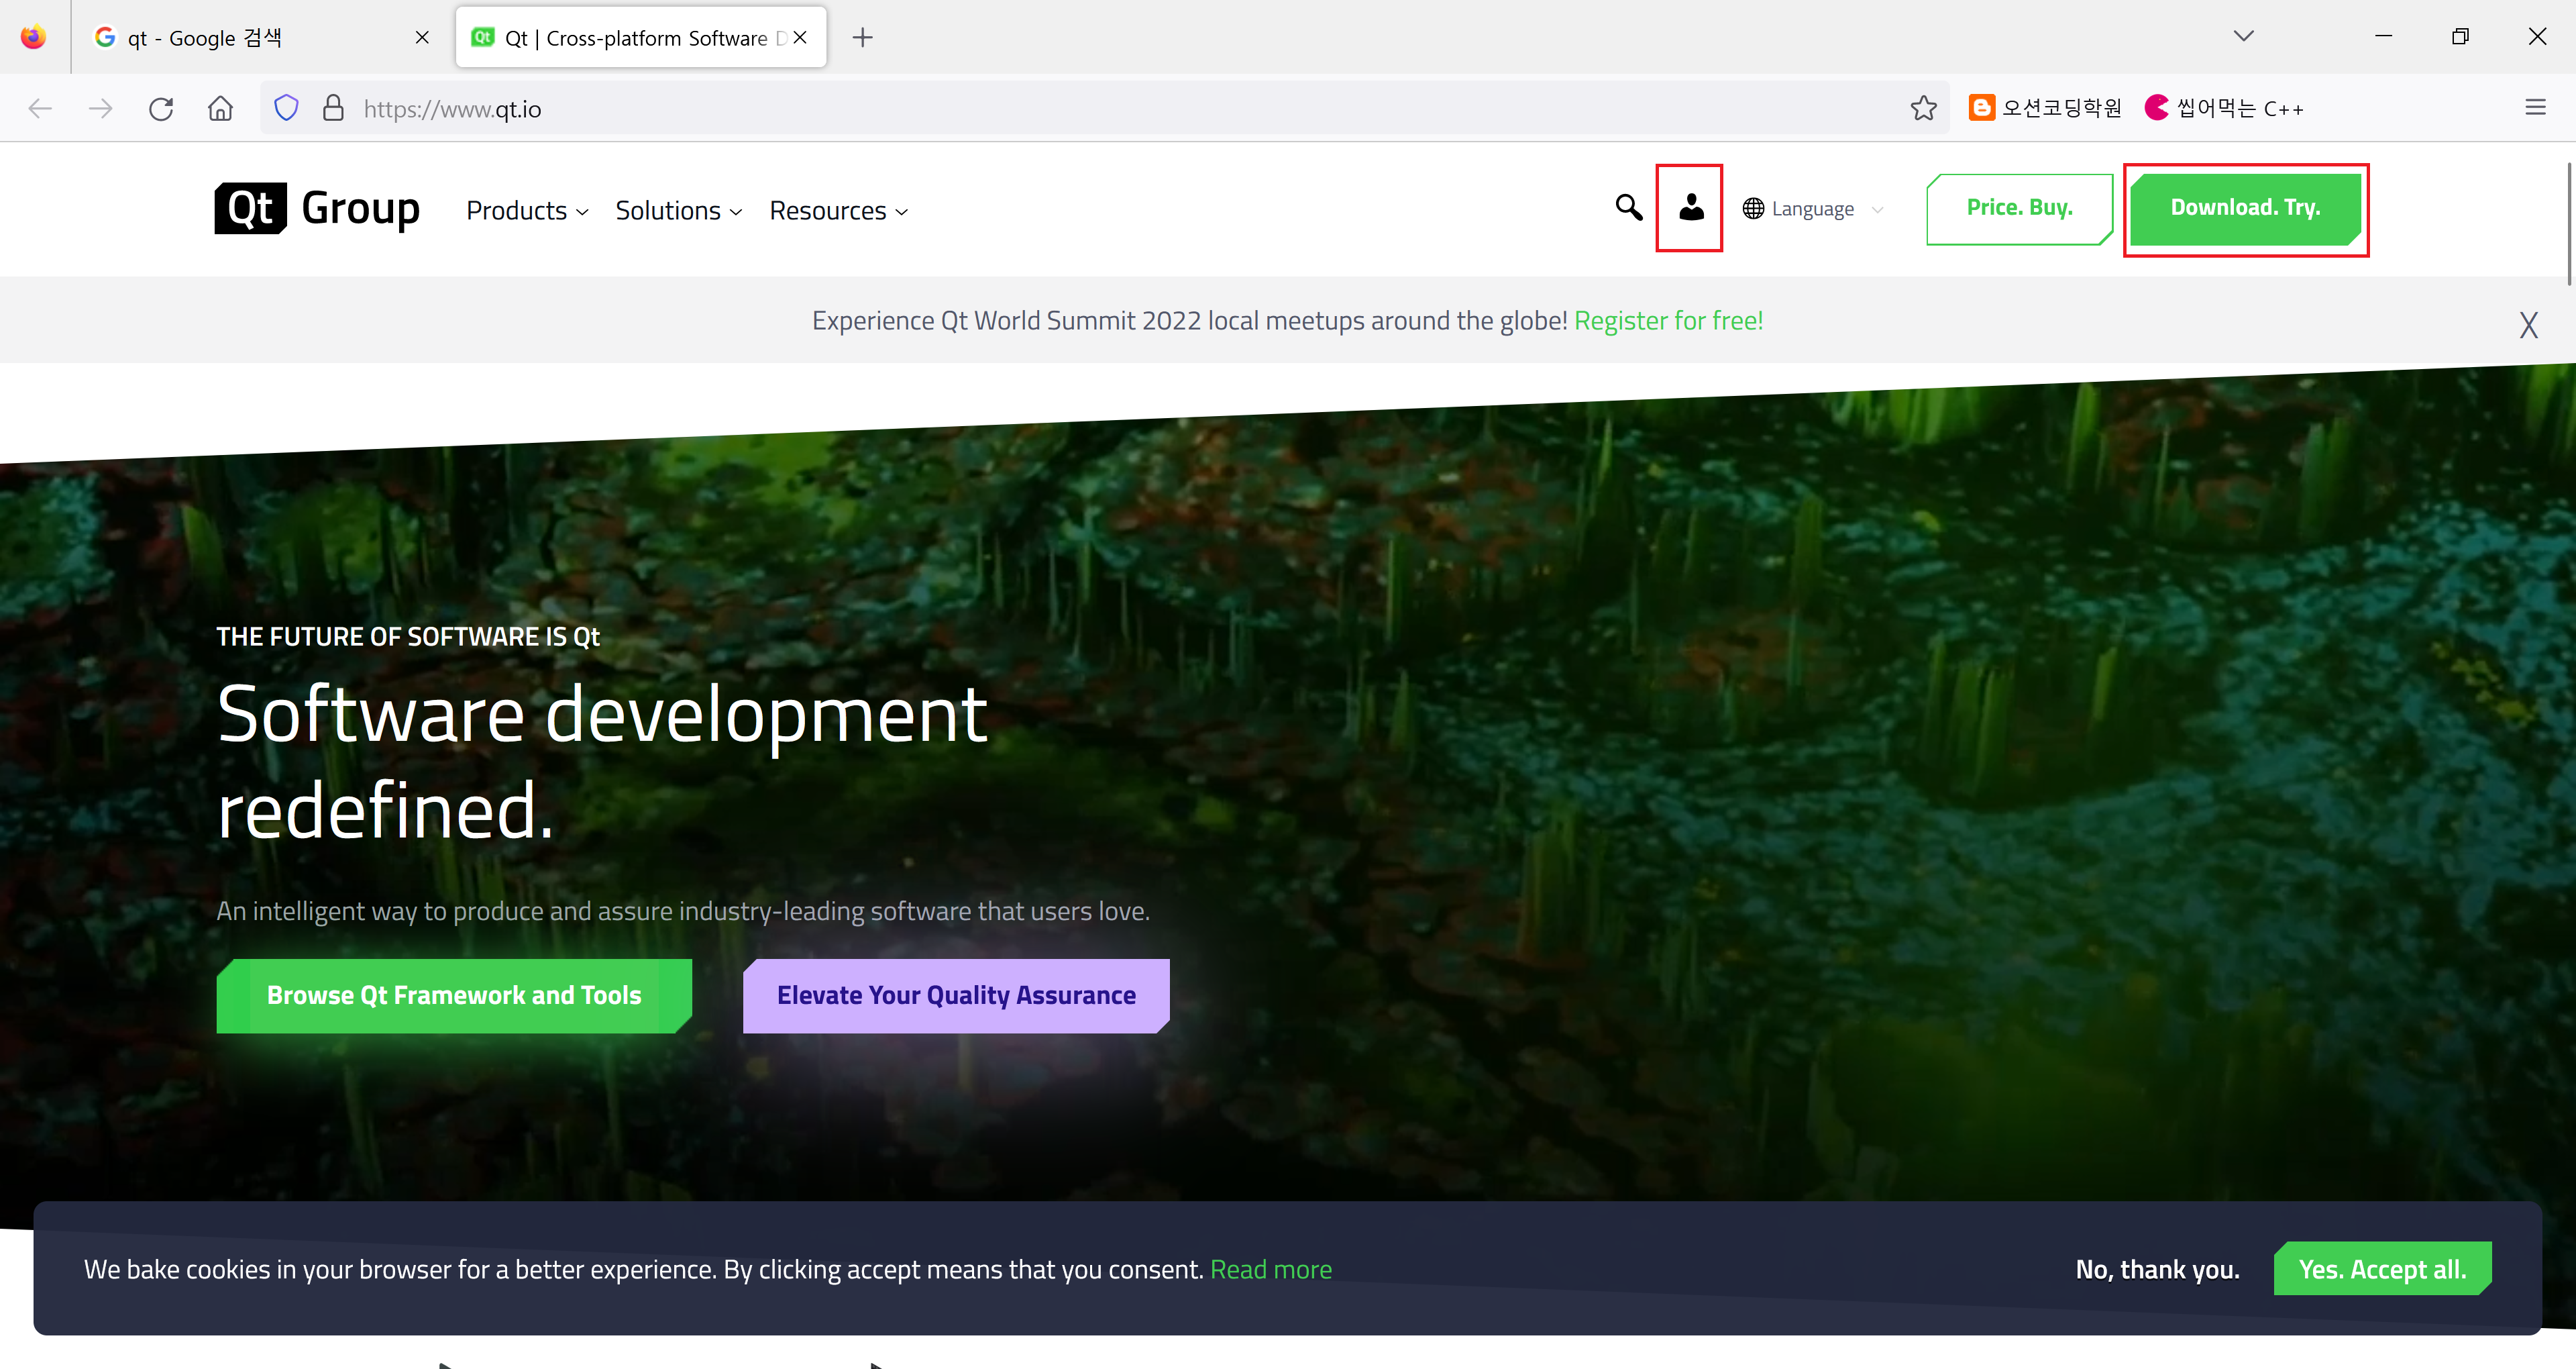Open site search magnifier

pyautogui.click(x=1629, y=208)
